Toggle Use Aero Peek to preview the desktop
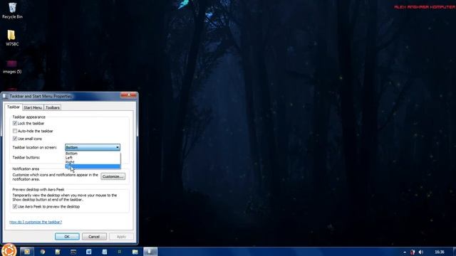This screenshot has height=256, width=456. tap(15, 207)
